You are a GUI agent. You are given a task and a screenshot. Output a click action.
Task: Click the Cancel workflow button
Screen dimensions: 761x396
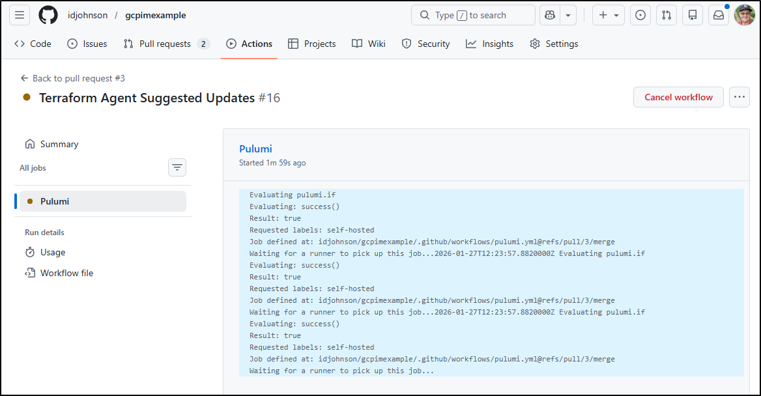click(x=678, y=97)
